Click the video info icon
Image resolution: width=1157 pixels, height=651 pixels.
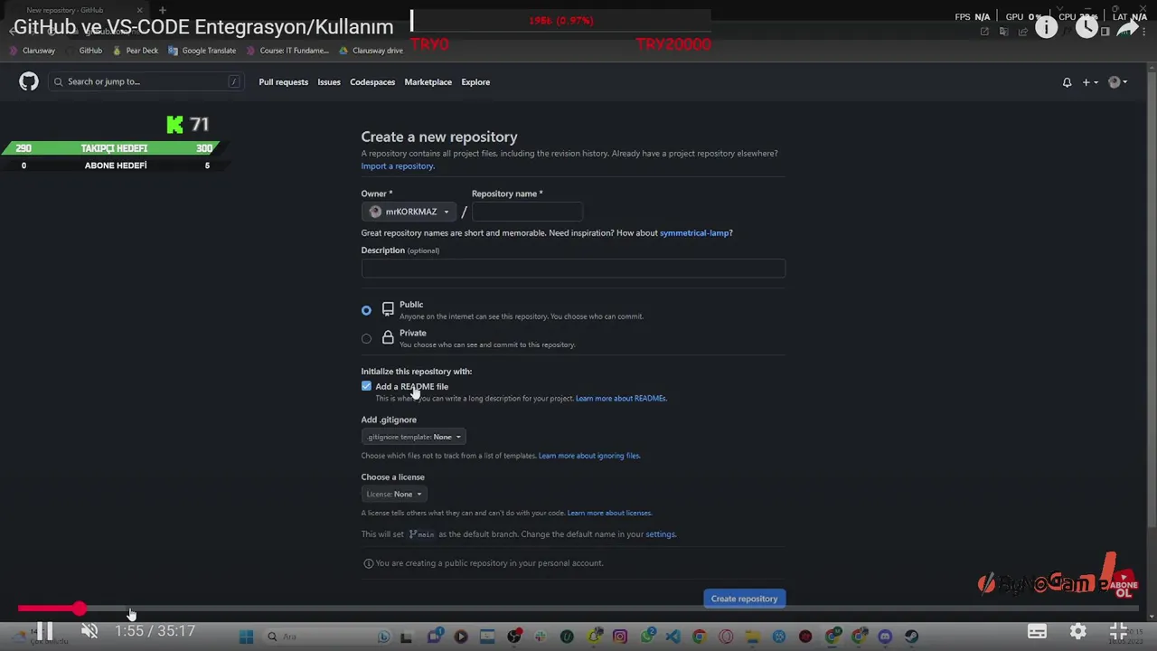(1046, 27)
